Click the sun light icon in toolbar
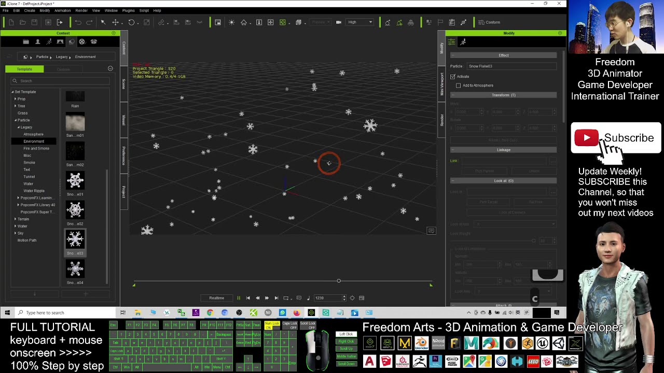 coord(231,22)
